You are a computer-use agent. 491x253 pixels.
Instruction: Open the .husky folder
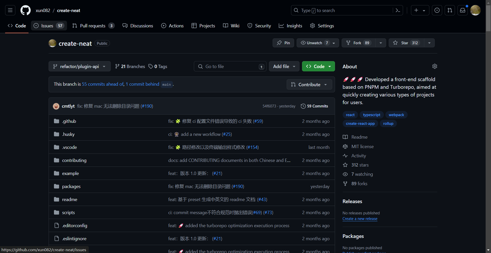68,134
